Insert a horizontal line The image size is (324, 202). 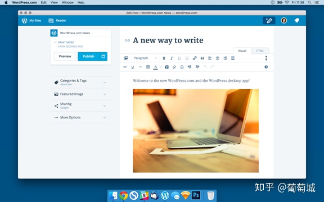point(140,67)
